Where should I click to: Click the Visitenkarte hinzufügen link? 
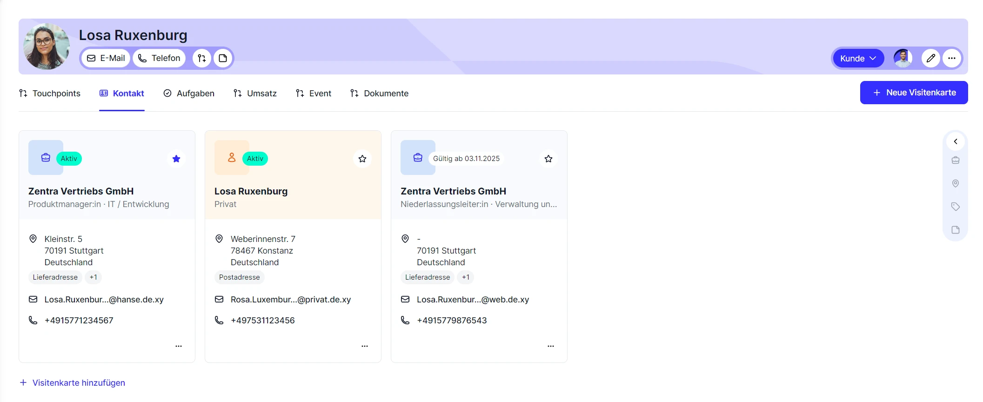(73, 382)
